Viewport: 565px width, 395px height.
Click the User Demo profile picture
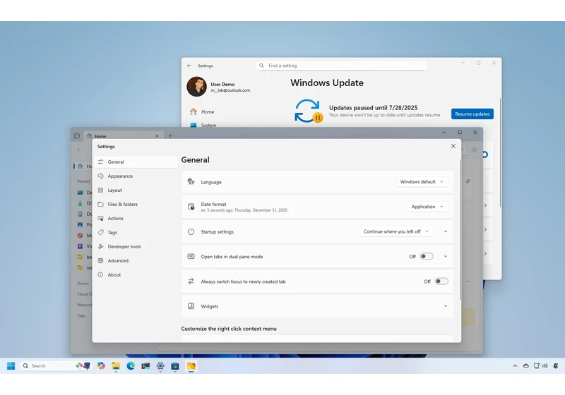[197, 86]
